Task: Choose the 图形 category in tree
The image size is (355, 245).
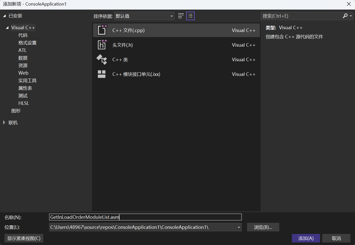Action: (16, 111)
